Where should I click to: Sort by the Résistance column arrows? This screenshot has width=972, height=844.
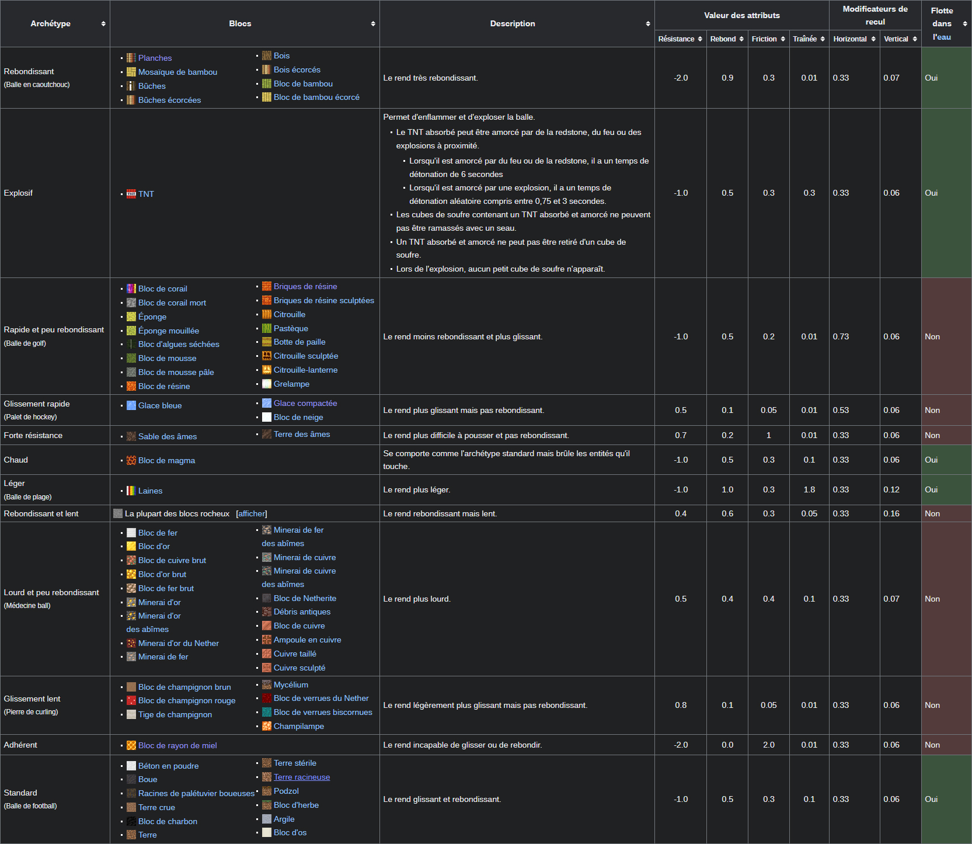tap(700, 39)
